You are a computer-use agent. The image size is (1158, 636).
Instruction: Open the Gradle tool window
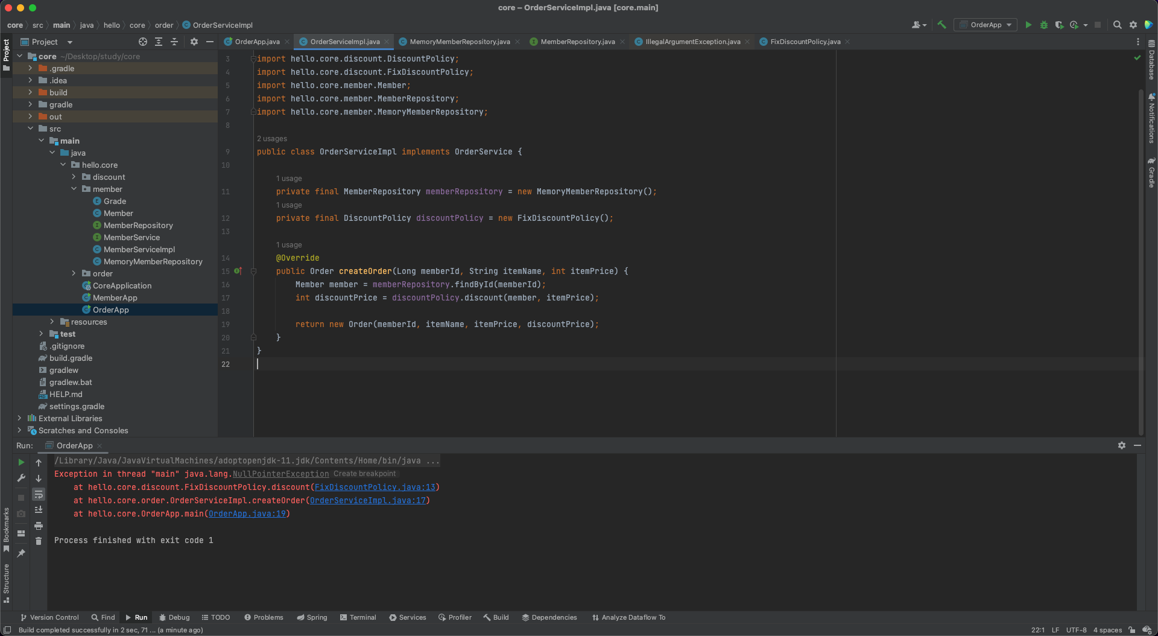1151,173
